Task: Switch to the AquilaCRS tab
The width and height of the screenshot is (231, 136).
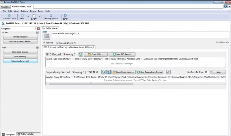Action: coord(5,7)
